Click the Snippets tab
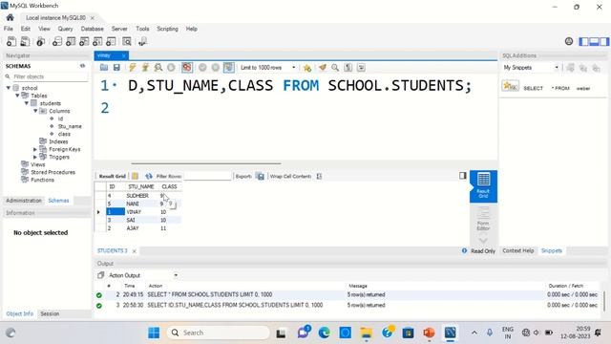The height and width of the screenshot is (344, 611). coord(552,250)
